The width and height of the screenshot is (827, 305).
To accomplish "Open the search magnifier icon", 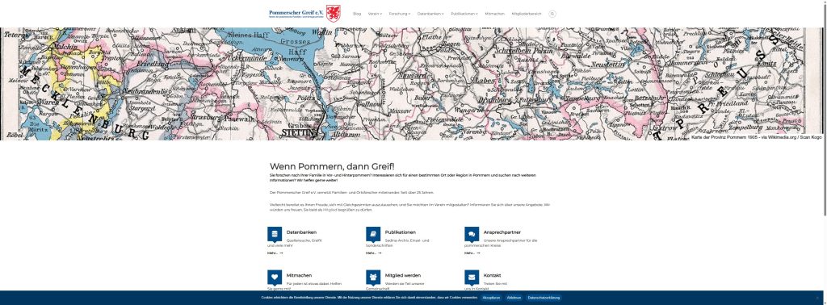I will pos(552,14).
